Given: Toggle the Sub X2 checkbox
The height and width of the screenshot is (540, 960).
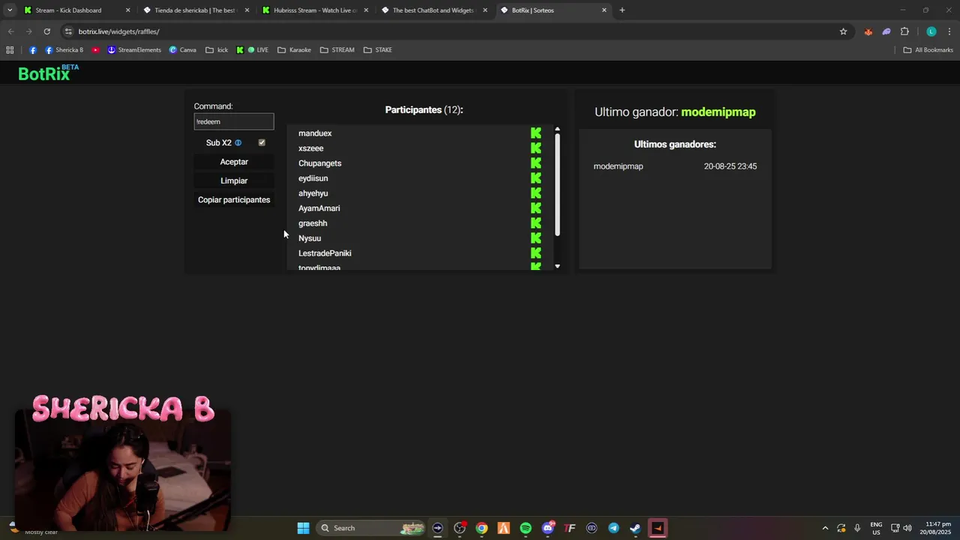Looking at the screenshot, I should (262, 142).
